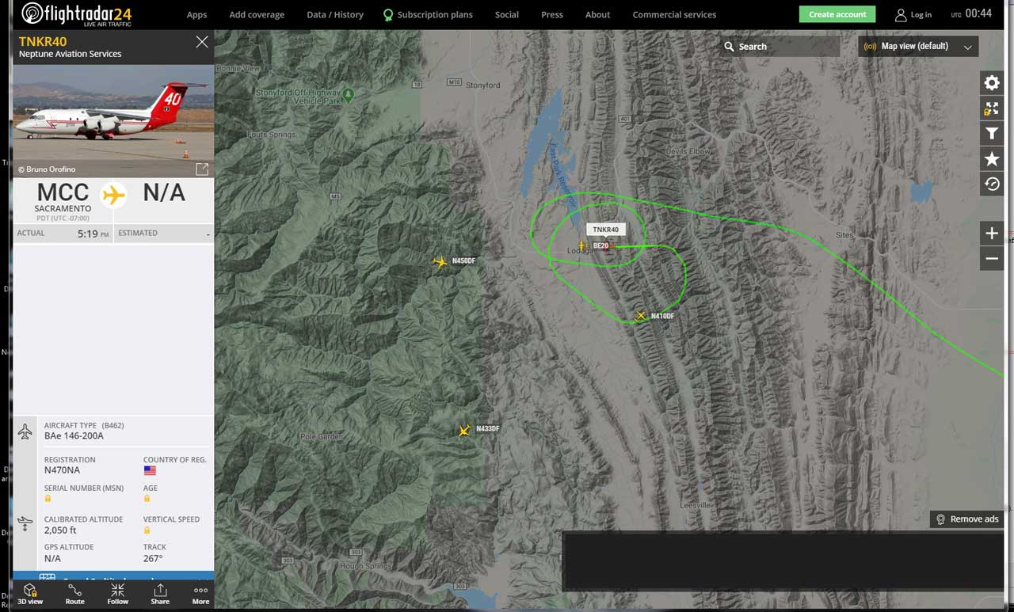Open the map settings gear icon
Viewport: 1014px width, 612px height.
992,83
